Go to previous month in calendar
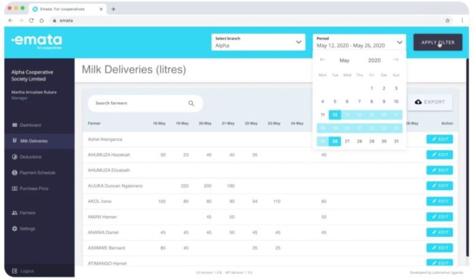 (x=323, y=60)
